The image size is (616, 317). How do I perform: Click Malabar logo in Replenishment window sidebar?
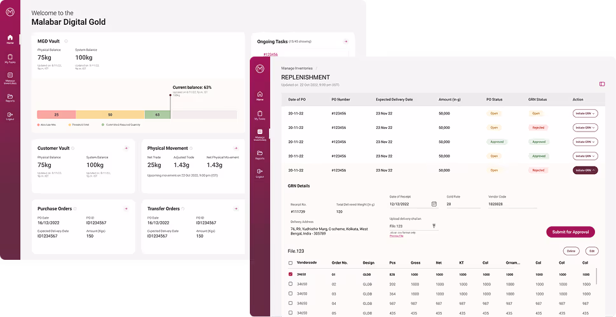(x=259, y=69)
